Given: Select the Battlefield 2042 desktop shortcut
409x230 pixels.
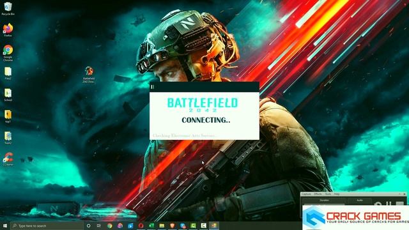Looking at the screenshot, I should [89, 75].
